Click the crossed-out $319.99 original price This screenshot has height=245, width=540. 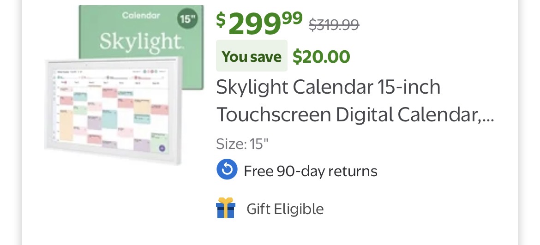[x=333, y=24]
